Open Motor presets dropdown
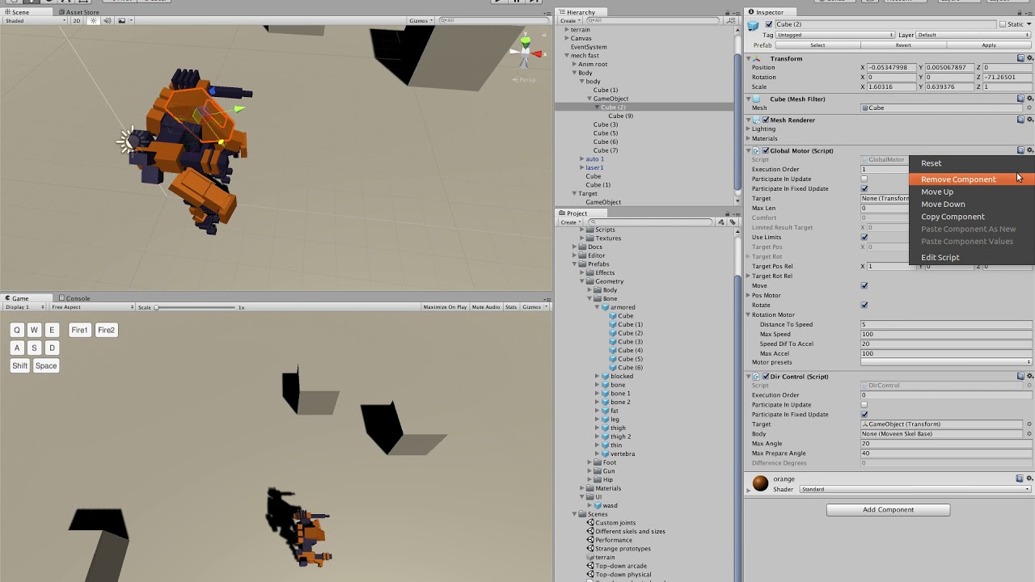The image size is (1035, 582). (x=946, y=362)
